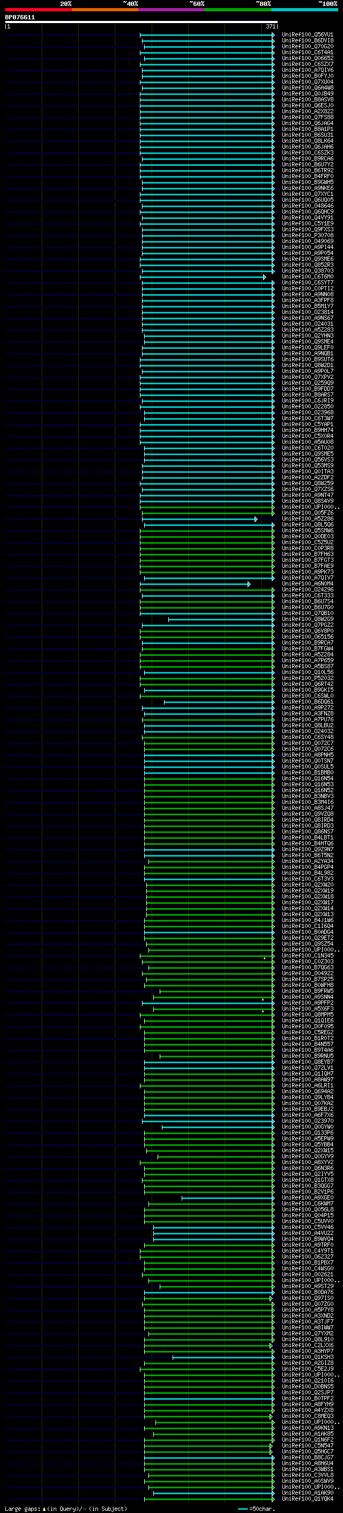Click label UniRef100_Q9SME6
The width and height of the screenshot is (343, 1513).
click(x=308, y=259)
